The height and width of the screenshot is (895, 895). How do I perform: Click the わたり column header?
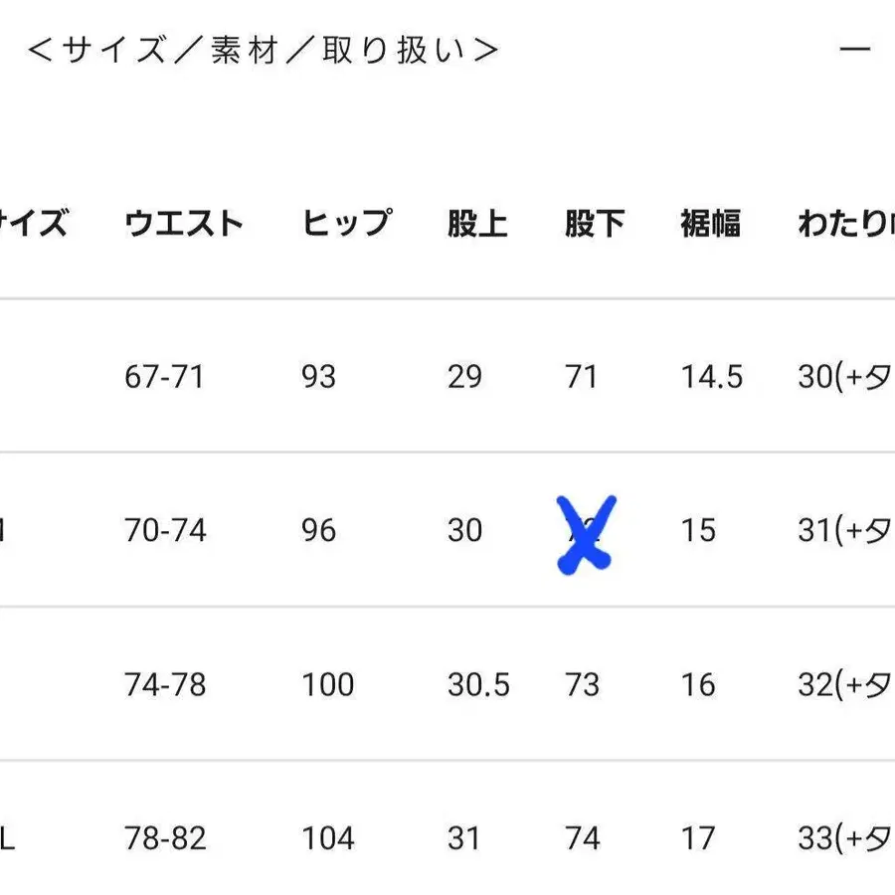pyautogui.click(x=843, y=223)
